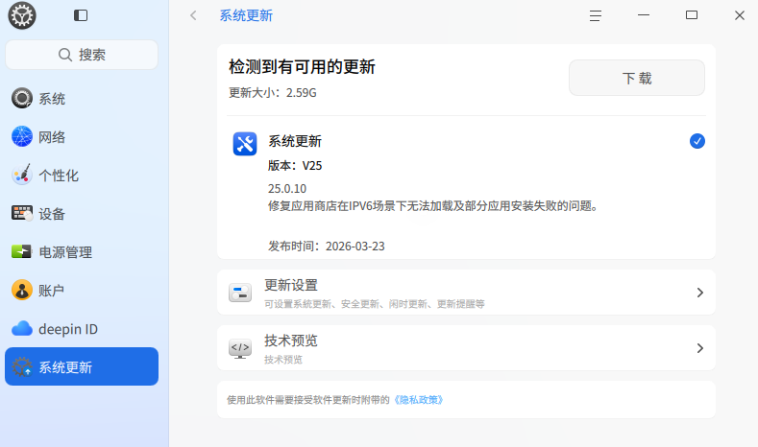Image resolution: width=758 pixels, height=447 pixels.
Task: Click the IPV6 fix description text
Action: (x=433, y=206)
